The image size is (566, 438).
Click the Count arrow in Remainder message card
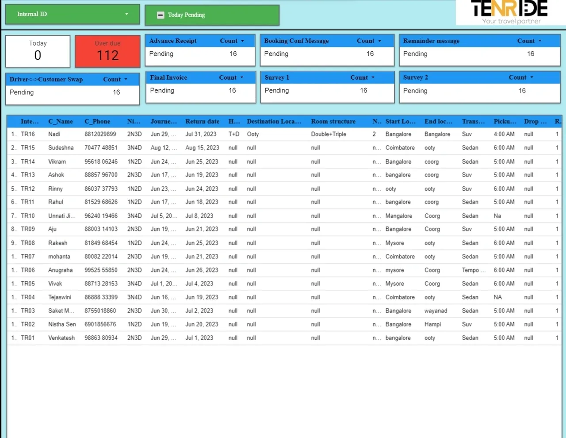[x=540, y=41]
